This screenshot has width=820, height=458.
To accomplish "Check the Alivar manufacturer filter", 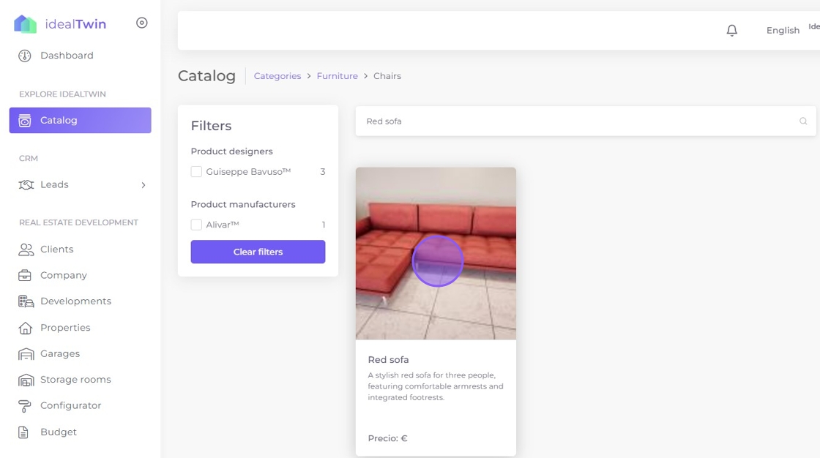I will (196, 225).
